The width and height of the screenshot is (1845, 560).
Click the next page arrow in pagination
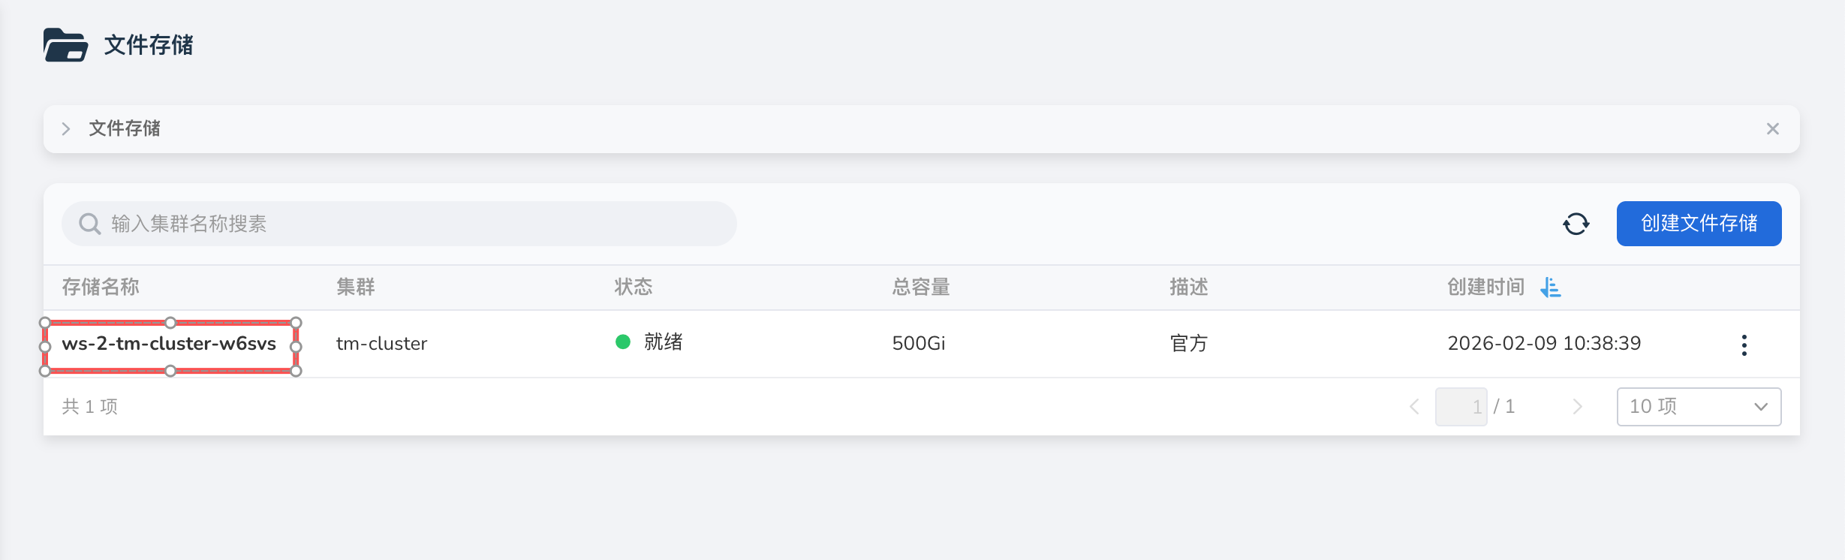[x=1576, y=406]
